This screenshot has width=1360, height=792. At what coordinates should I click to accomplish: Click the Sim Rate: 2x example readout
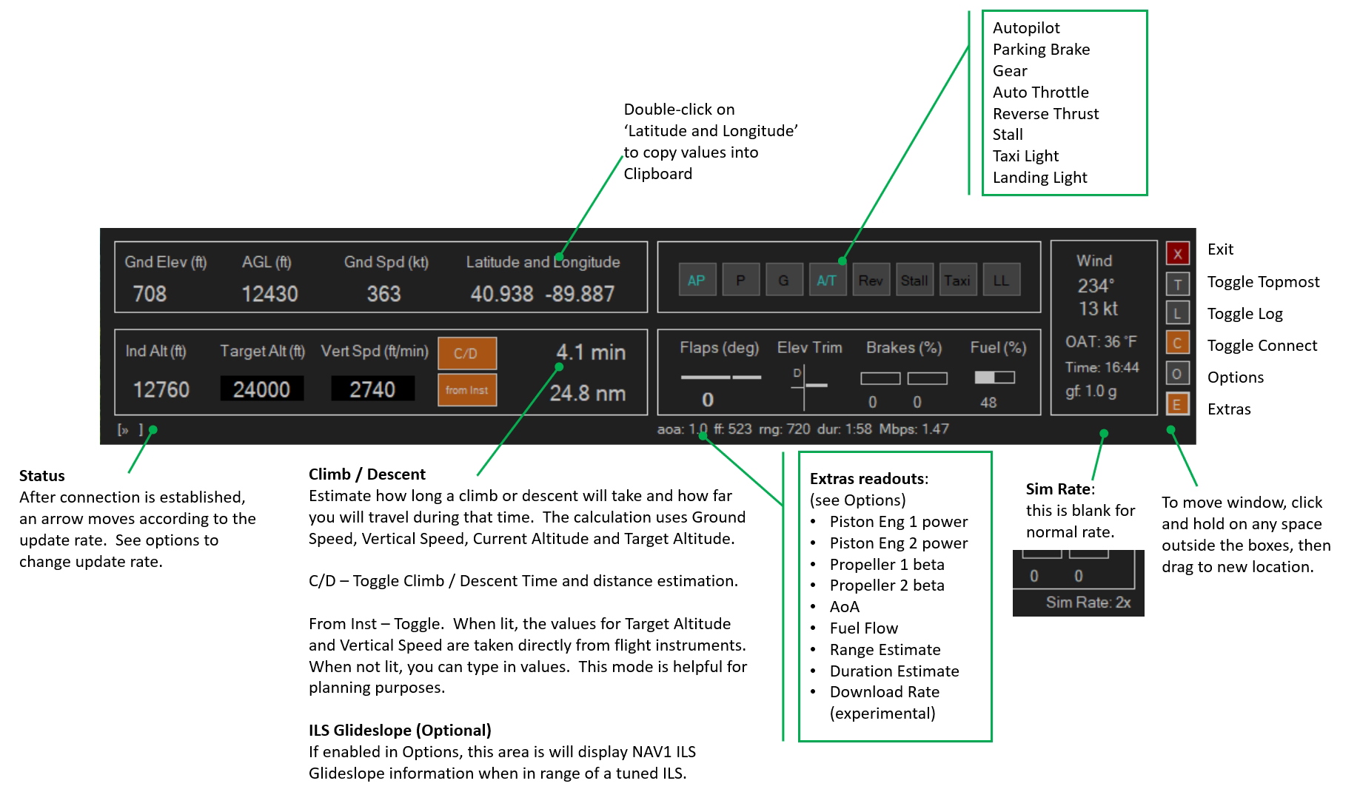(x=1088, y=603)
